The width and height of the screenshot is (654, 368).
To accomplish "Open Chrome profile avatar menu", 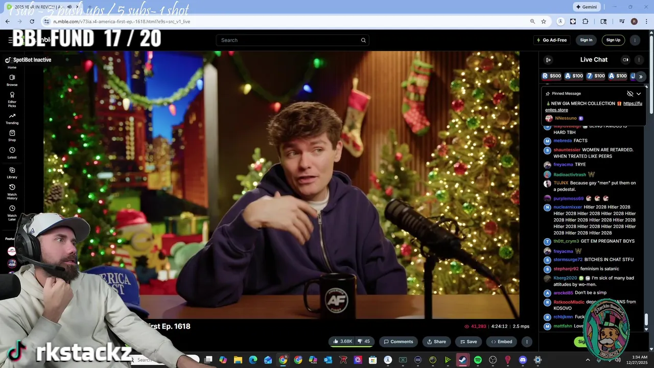I will [x=634, y=21].
